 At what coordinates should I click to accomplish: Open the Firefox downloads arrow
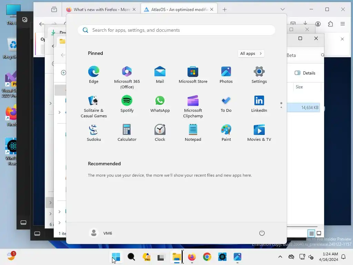305,23
